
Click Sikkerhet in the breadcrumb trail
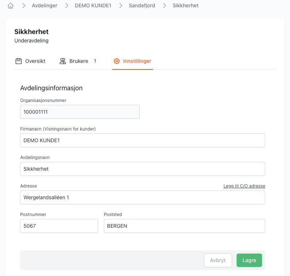click(186, 6)
